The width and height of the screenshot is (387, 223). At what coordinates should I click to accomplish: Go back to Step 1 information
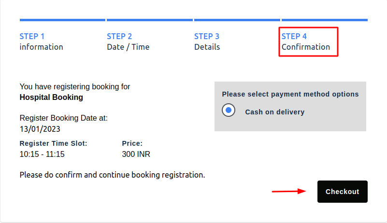pyautogui.click(x=41, y=42)
